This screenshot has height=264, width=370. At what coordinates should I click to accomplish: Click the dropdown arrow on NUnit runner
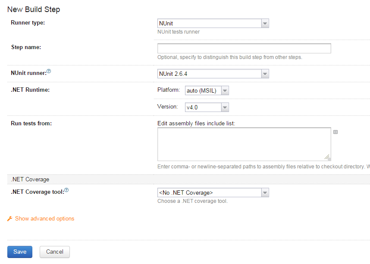click(x=265, y=73)
